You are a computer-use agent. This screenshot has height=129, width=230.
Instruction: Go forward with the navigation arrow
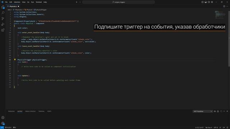click(x=80, y=2)
